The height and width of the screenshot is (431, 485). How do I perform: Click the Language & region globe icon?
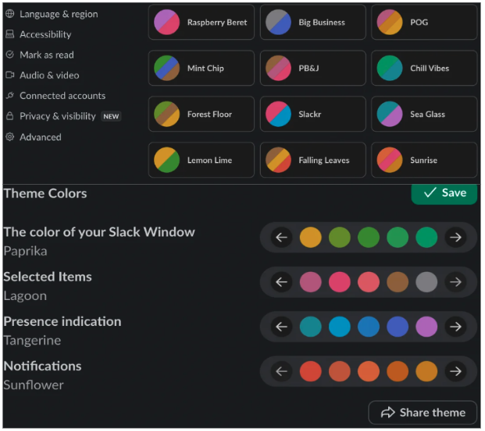tap(10, 14)
